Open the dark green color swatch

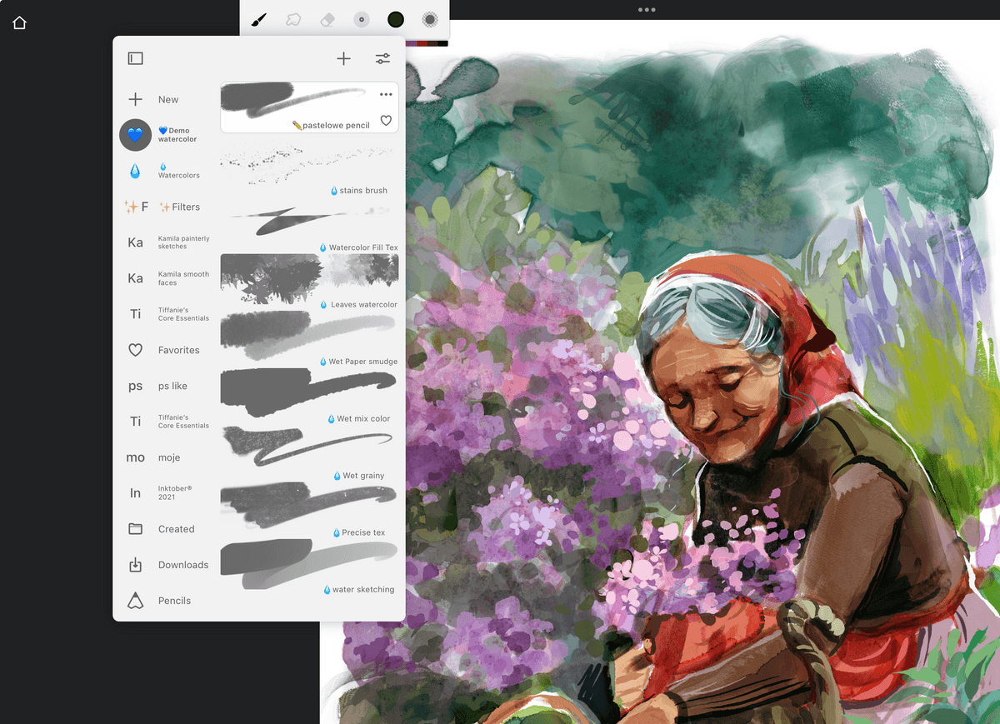396,19
